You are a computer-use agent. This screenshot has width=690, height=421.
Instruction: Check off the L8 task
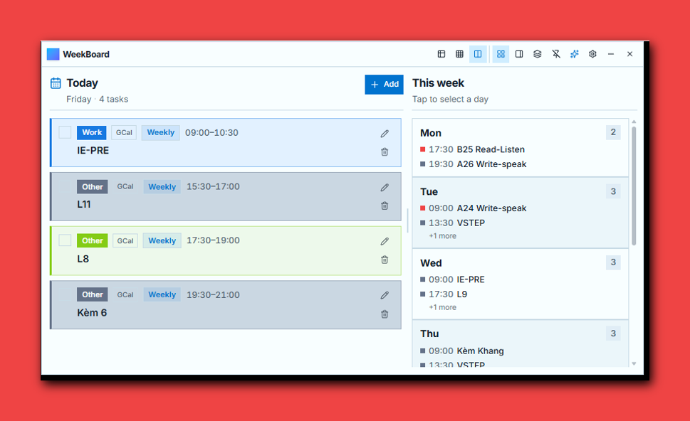(65, 240)
